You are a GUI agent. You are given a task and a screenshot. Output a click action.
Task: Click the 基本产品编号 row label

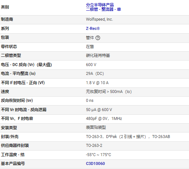13,163
